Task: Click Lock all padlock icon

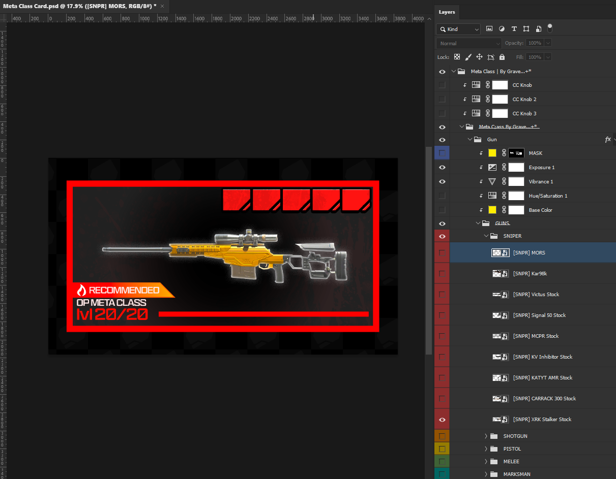Action: pyautogui.click(x=502, y=57)
